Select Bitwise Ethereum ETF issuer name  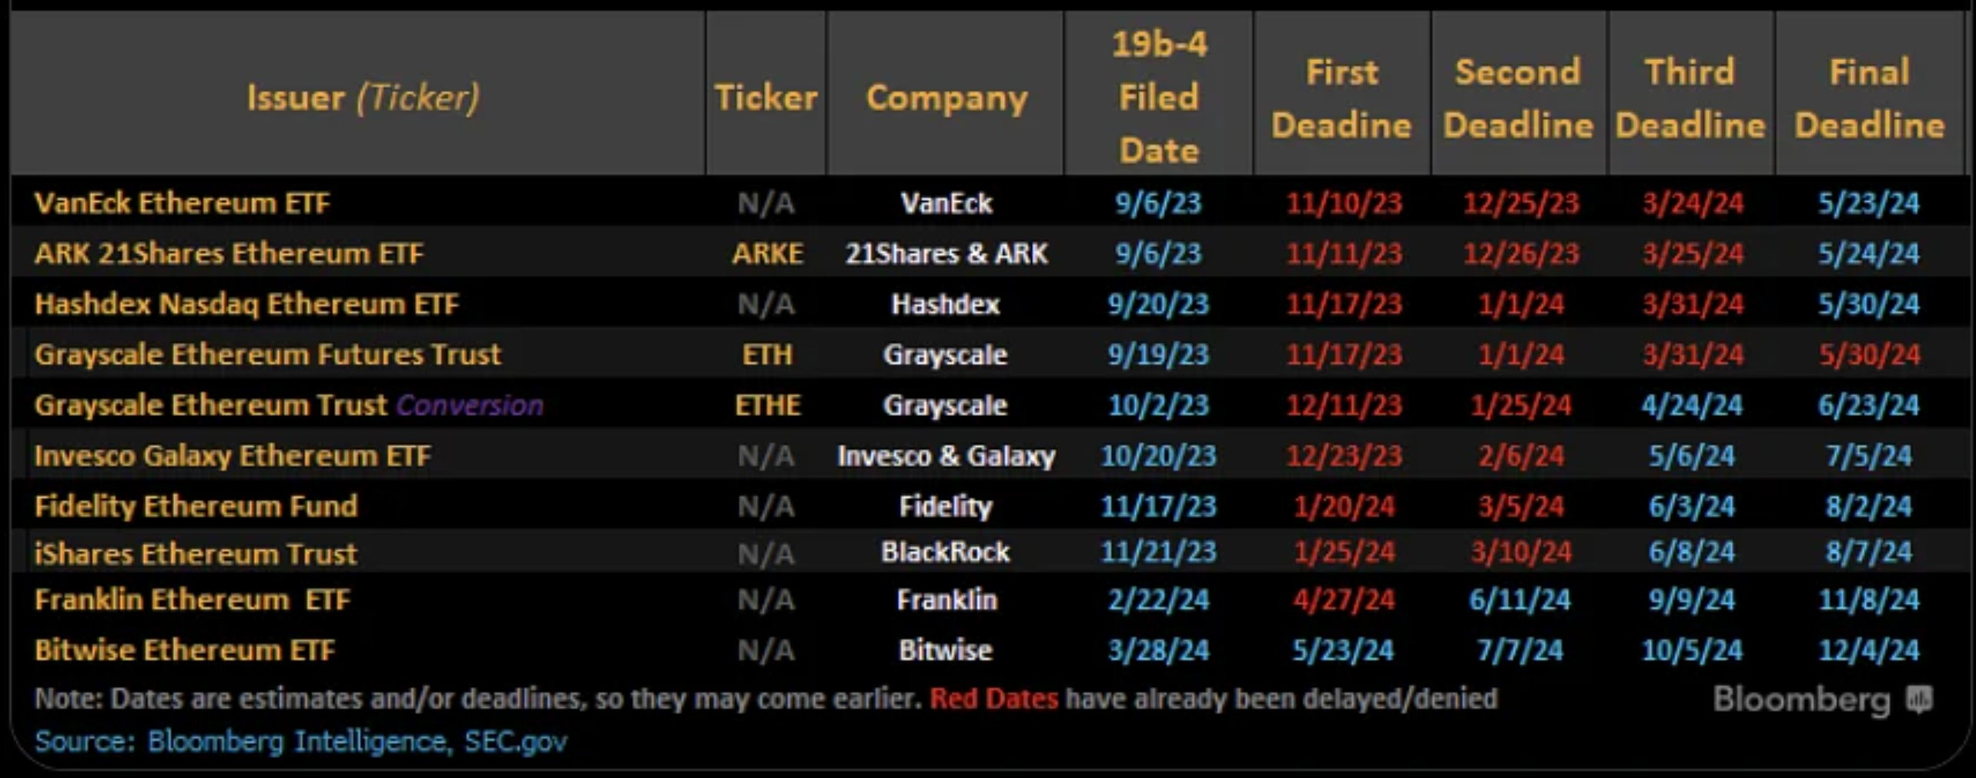pos(185,650)
